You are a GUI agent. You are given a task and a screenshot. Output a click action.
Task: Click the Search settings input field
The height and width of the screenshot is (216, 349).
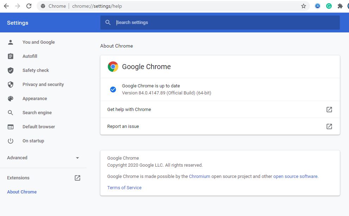(225, 23)
